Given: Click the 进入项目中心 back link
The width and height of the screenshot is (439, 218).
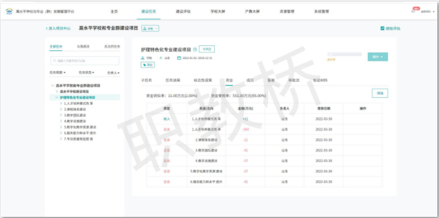Looking at the screenshot, I should (x=58, y=28).
